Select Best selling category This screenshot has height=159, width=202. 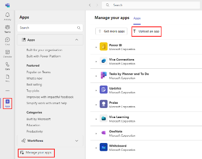coord(34,85)
